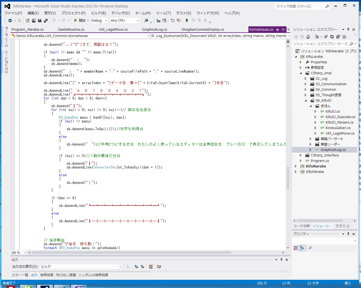This screenshot has height=288, width=361.
Task: Select KifuIO_Parsers.cs in Solution Explorer
Action: click(x=339, y=122)
